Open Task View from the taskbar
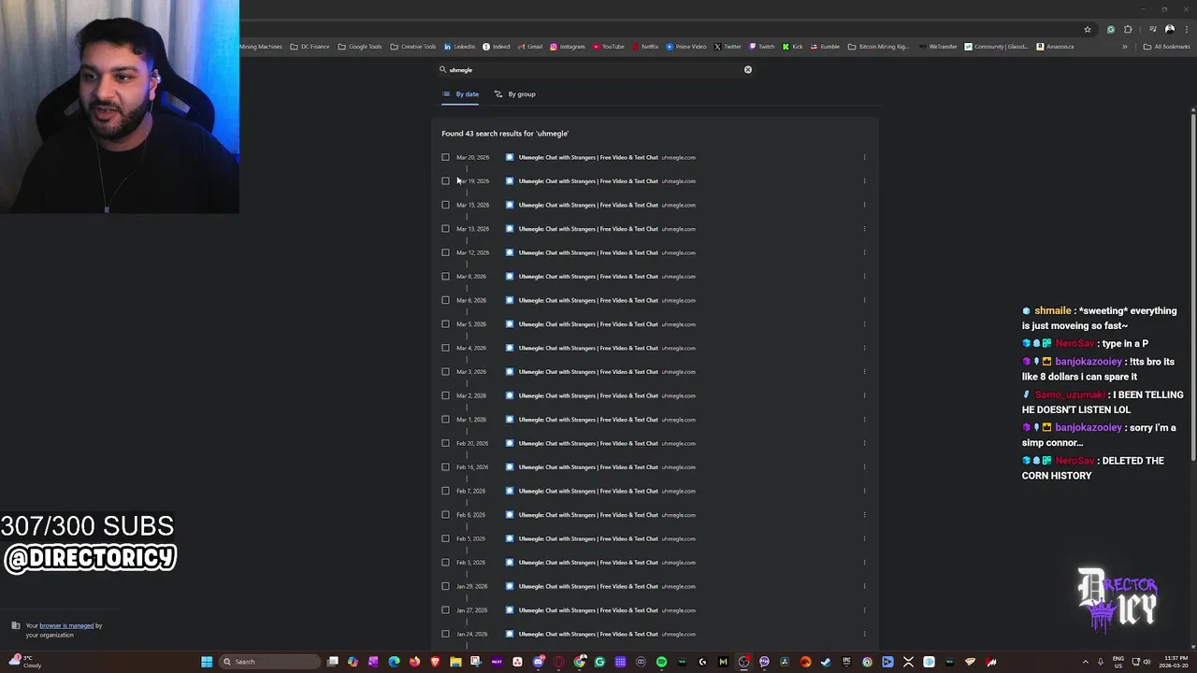 click(x=333, y=662)
